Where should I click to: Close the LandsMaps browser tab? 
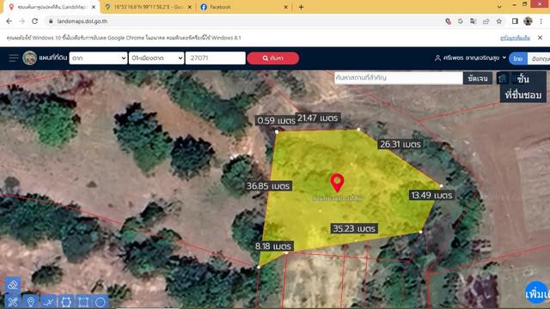click(94, 7)
